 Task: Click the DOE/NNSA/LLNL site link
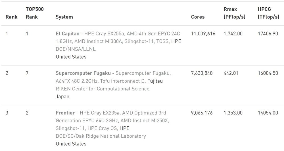coord(76,49)
